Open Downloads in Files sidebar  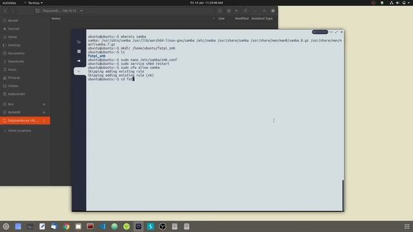(25, 61)
